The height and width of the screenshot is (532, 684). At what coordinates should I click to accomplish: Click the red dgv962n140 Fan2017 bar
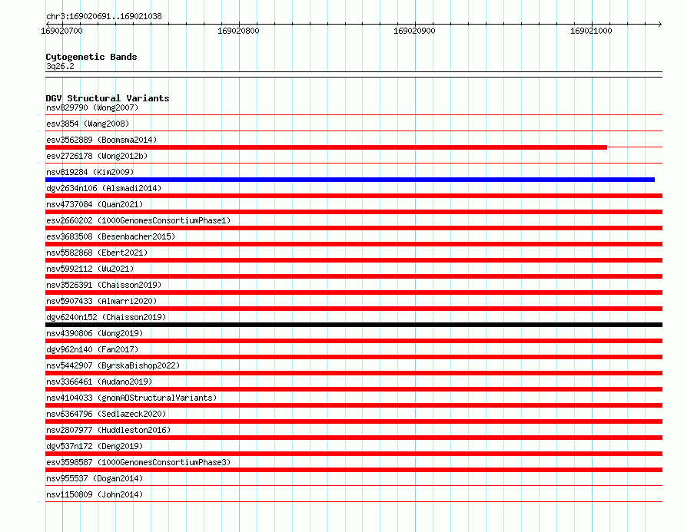354,357
